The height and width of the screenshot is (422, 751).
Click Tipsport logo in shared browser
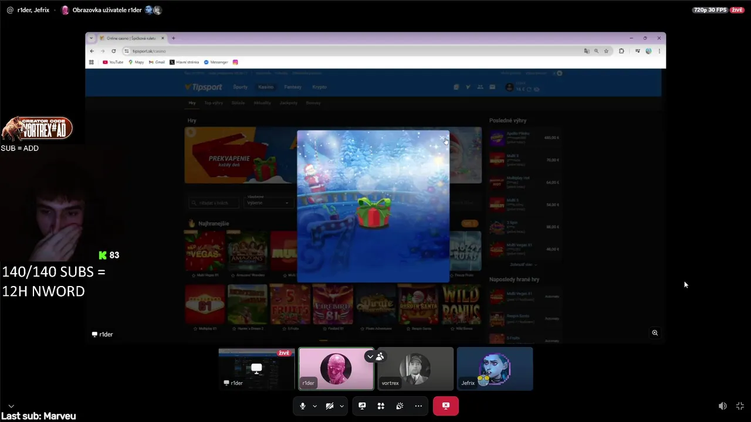coord(203,87)
